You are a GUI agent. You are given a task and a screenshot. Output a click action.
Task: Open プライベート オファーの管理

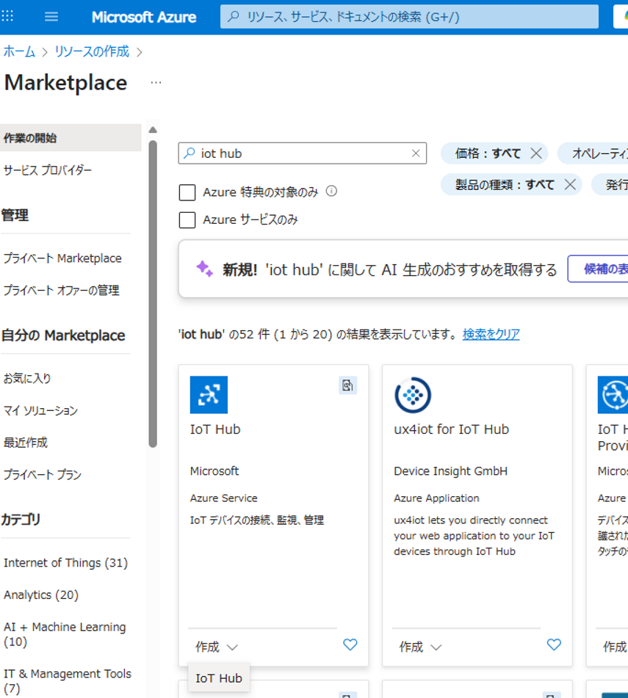pos(62,290)
